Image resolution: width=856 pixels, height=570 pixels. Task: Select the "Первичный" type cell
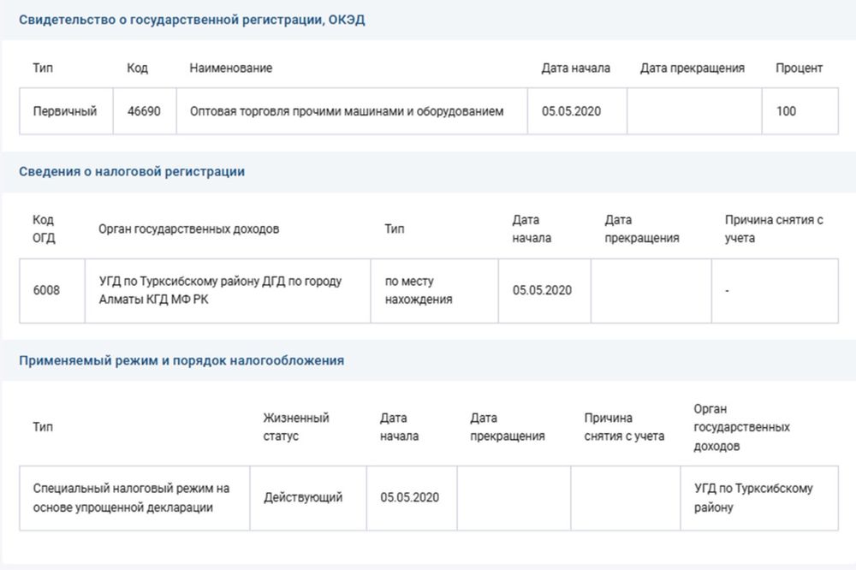[x=65, y=111]
